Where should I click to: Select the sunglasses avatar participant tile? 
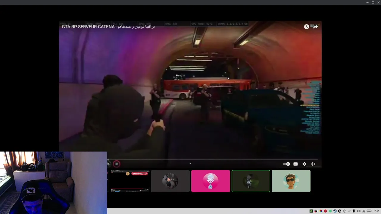tap(291, 181)
